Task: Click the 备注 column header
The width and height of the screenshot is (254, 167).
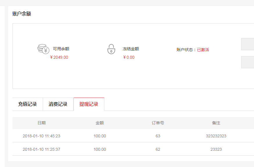Action: tap(216, 123)
